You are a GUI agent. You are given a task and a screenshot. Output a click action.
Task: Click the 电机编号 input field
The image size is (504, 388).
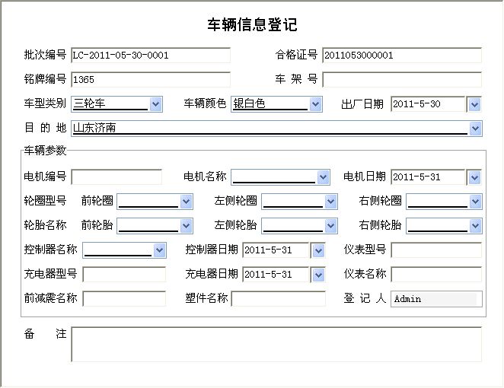(116, 177)
